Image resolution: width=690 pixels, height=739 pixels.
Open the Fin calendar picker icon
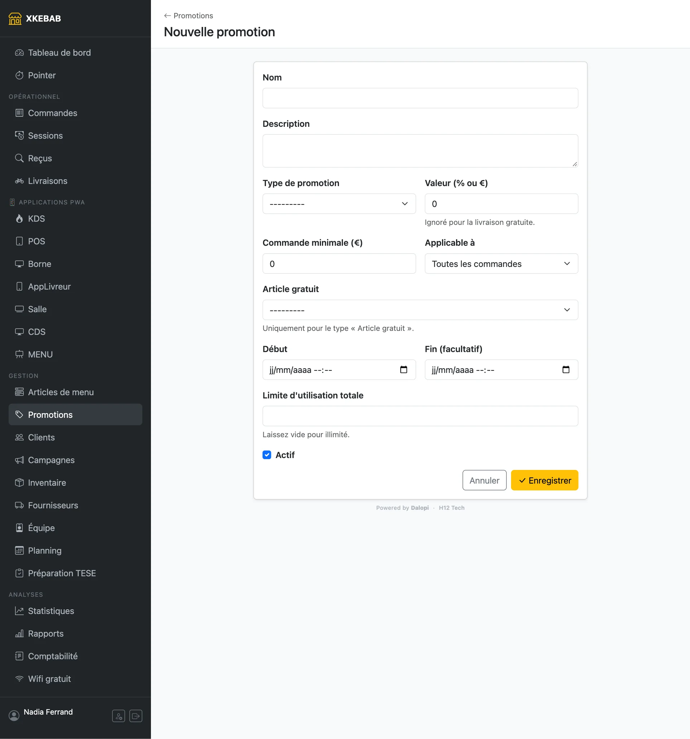566,370
